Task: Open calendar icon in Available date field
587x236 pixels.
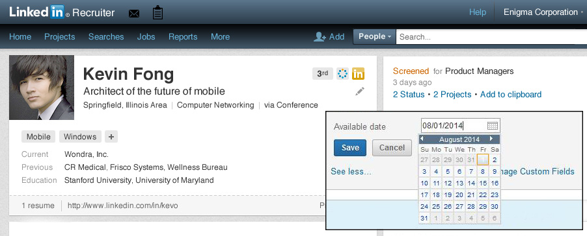Action: pos(493,126)
